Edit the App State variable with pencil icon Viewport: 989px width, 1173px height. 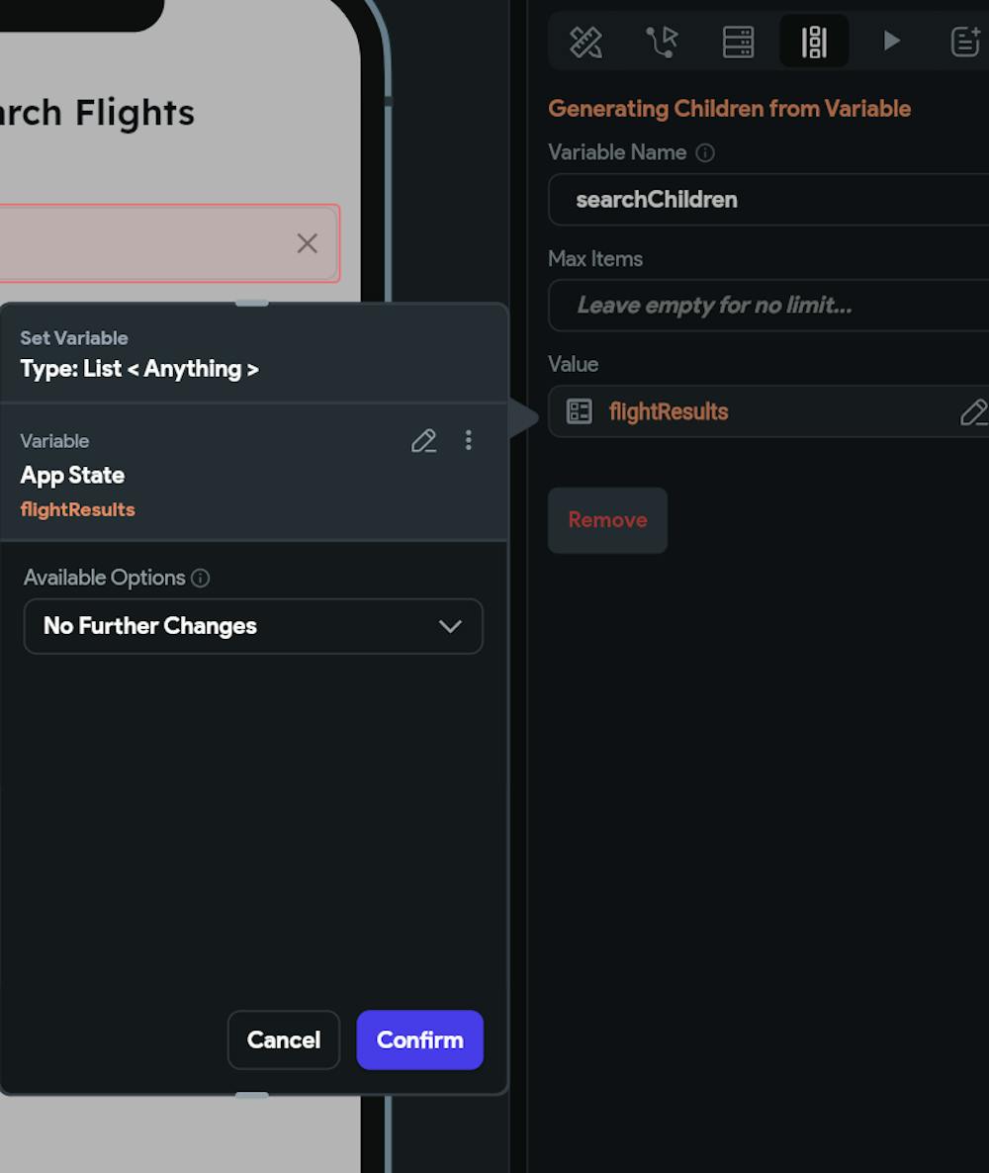tap(423, 441)
